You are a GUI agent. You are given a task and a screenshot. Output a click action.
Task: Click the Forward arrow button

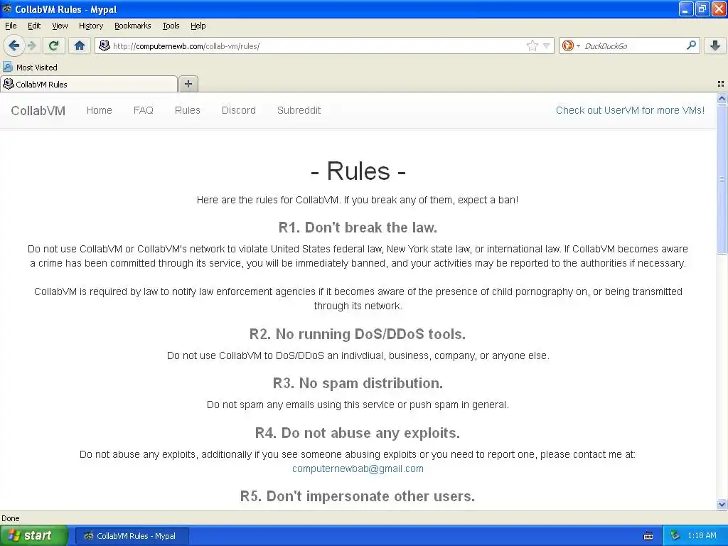click(32, 45)
